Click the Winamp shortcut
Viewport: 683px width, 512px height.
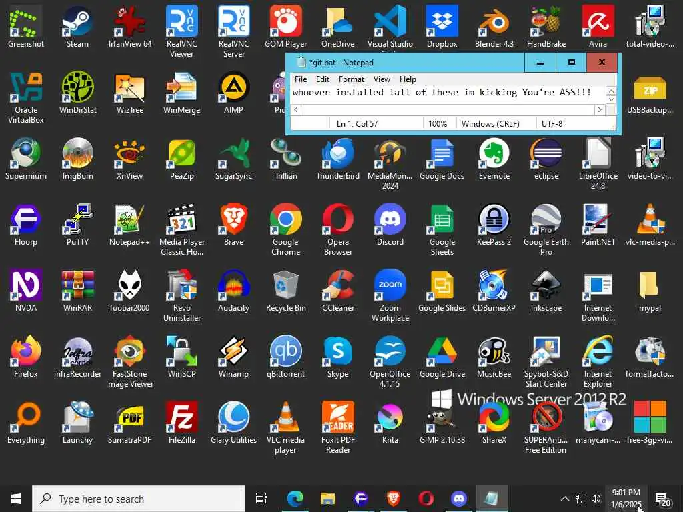click(234, 357)
